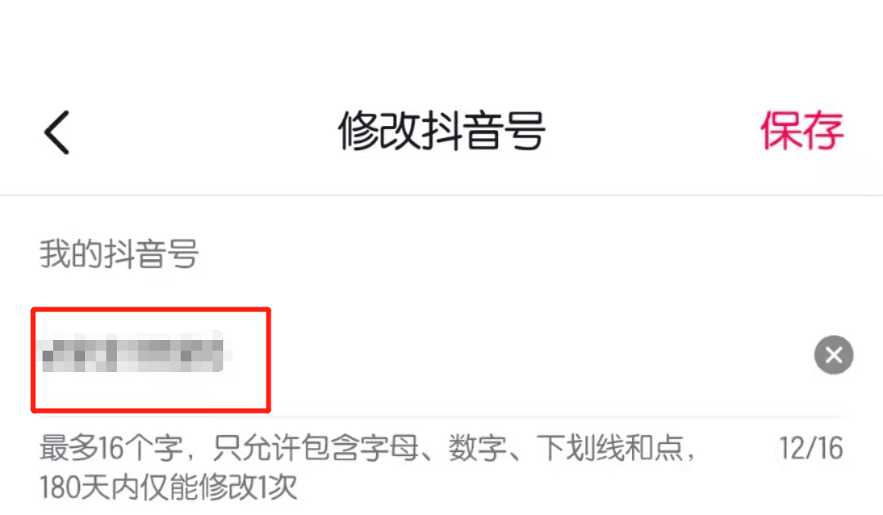The image size is (883, 515).
Task: Click the 12/16 character counter
Action: 811,449
